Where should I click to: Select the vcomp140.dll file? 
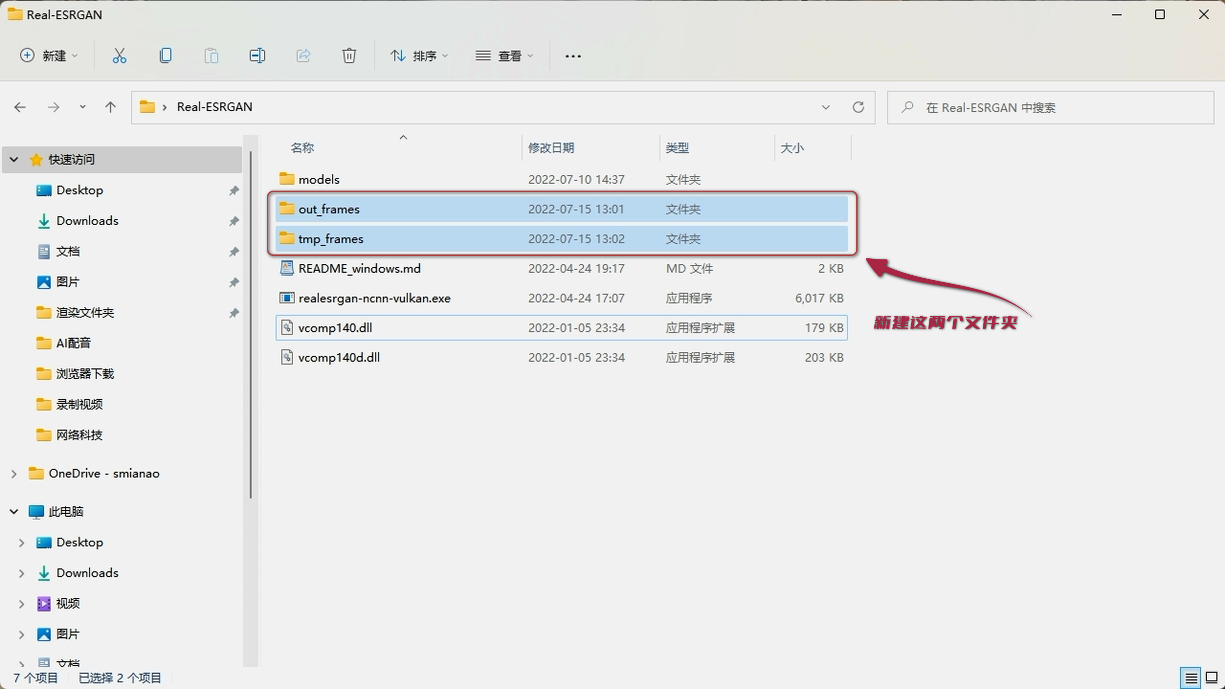(x=561, y=328)
